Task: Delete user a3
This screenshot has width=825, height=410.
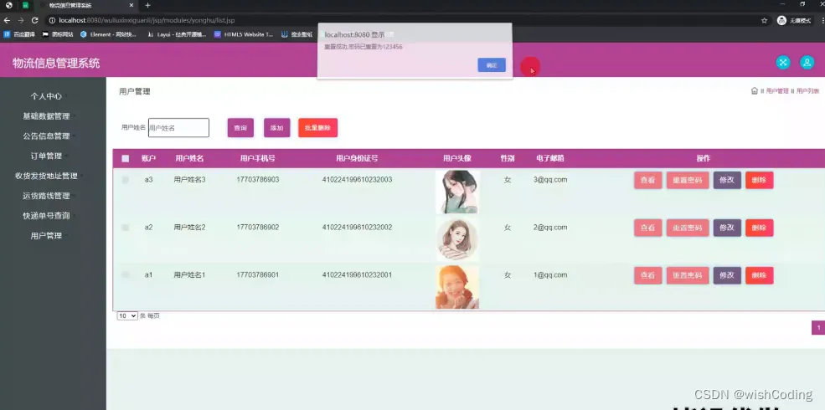Action: (759, 180)
